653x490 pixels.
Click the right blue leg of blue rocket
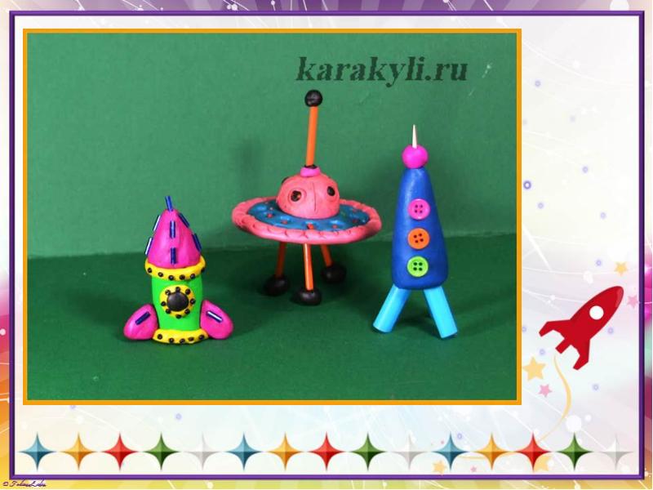[x=442, y=314]
